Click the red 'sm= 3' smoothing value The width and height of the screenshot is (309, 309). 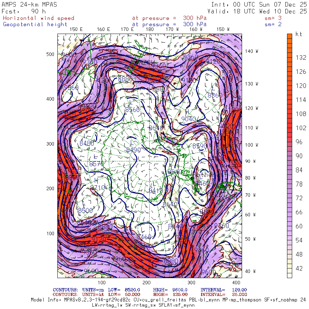pyautogui.click(x=273, y=18)
